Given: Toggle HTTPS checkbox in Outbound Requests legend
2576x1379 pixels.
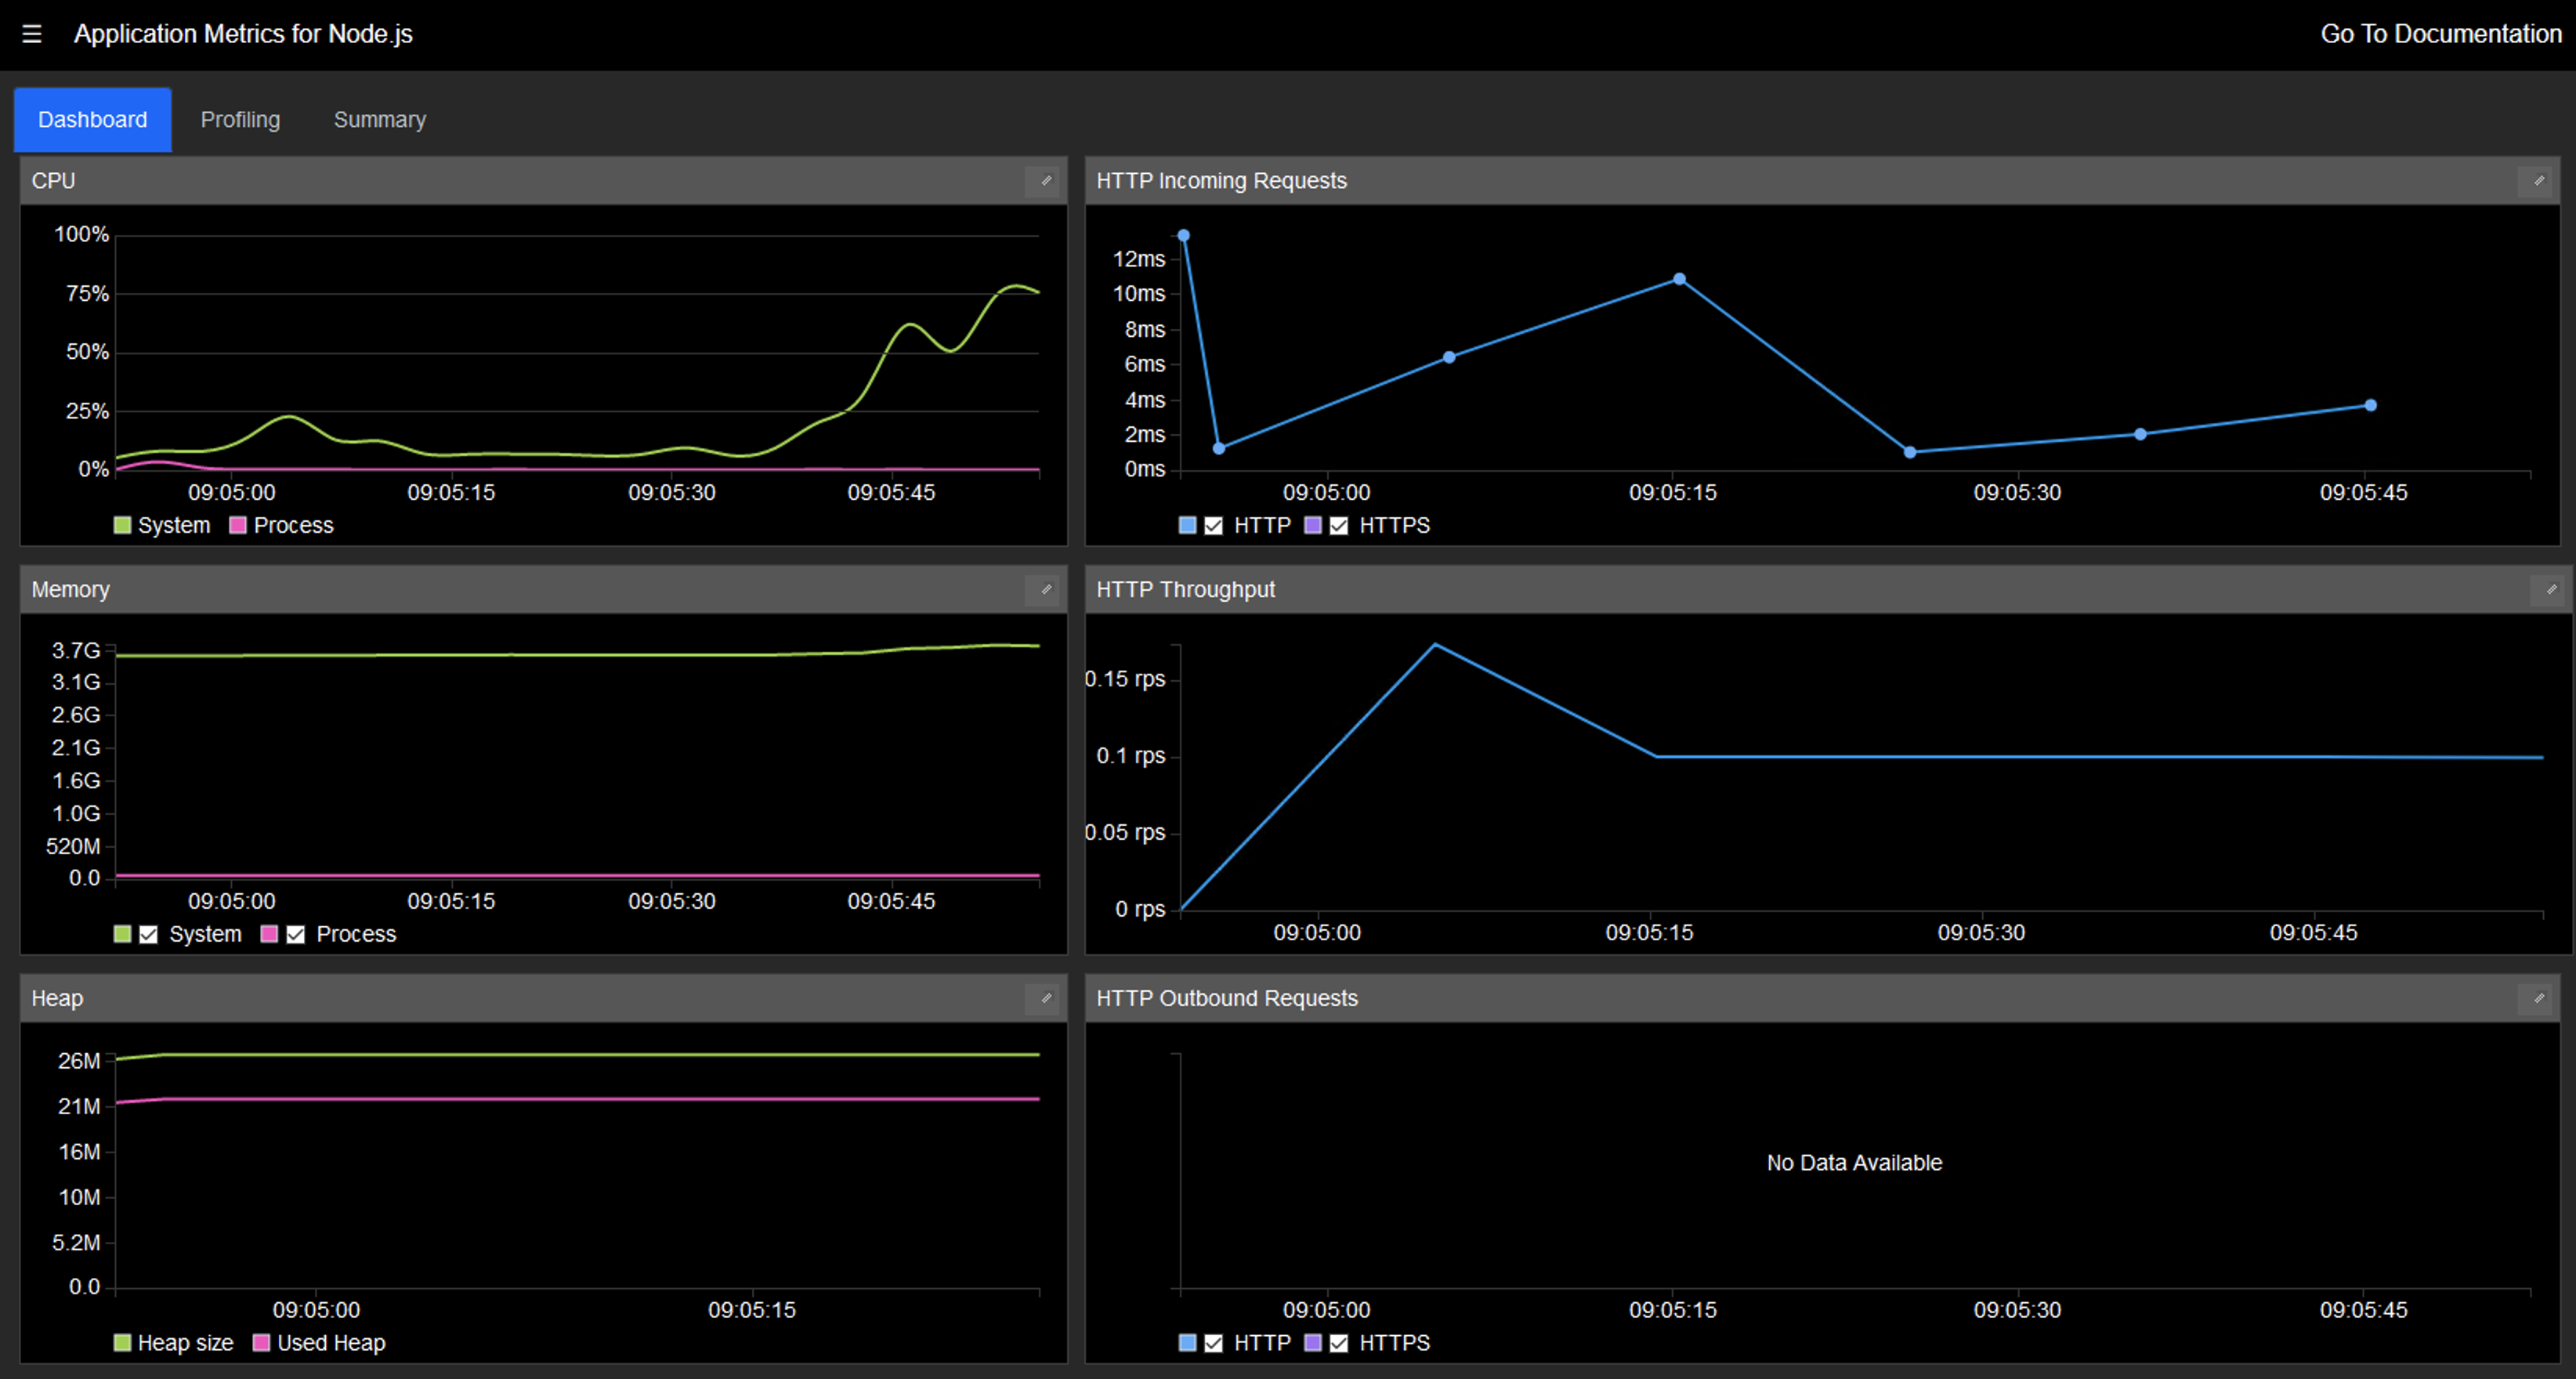Looking at the screenshot, I should (1339, 1343).
